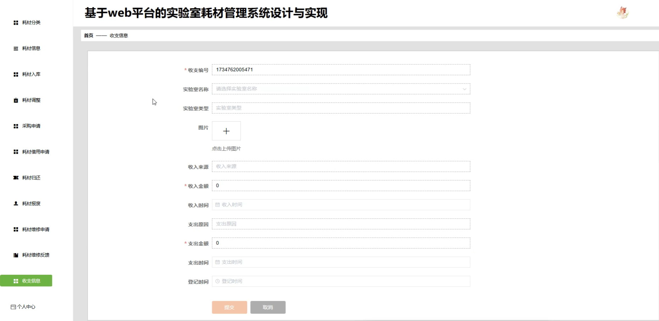Cancel the form using 取消 button

268,307
